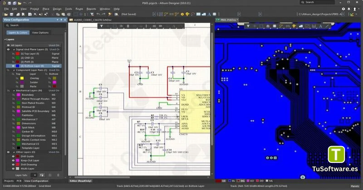Collapse the Component Layer Pairs group

[x=14, y=70]
